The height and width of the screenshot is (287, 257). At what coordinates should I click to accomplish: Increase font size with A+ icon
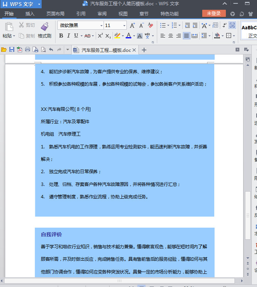click(132, 25)
